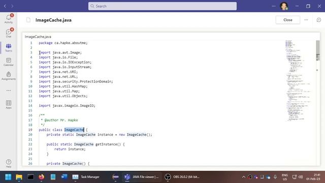This screenshot has width=325, height=183.
Task: Open File Explorer from taskbar
Action: [19, 177]
